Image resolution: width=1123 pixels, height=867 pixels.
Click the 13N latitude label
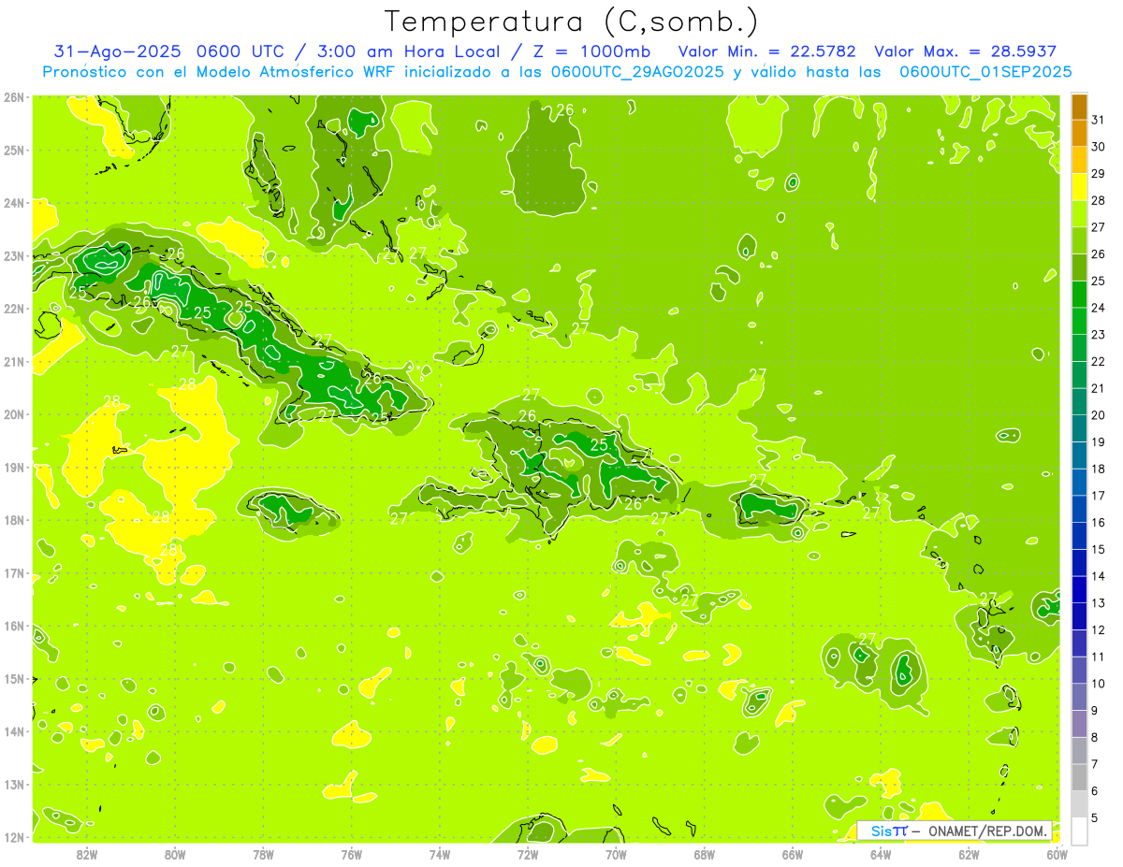point(13,785)
